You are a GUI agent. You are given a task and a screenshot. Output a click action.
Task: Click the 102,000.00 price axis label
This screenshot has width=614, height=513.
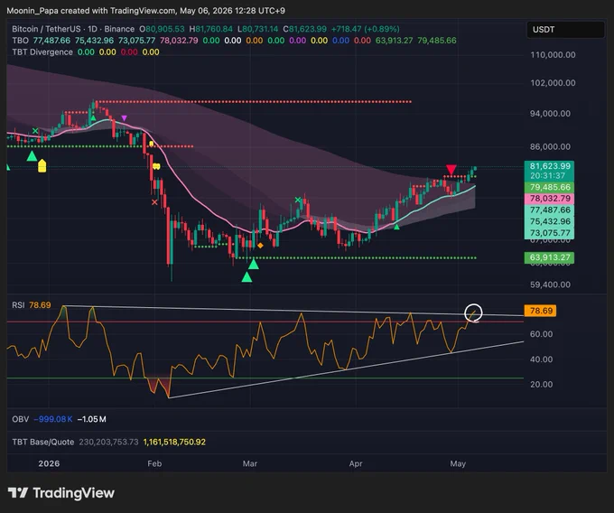(553, 83)
